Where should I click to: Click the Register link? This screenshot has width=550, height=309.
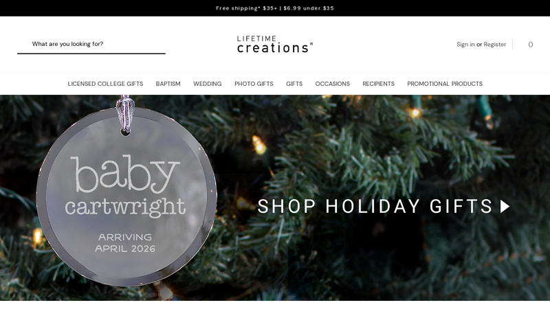[494, 45]
